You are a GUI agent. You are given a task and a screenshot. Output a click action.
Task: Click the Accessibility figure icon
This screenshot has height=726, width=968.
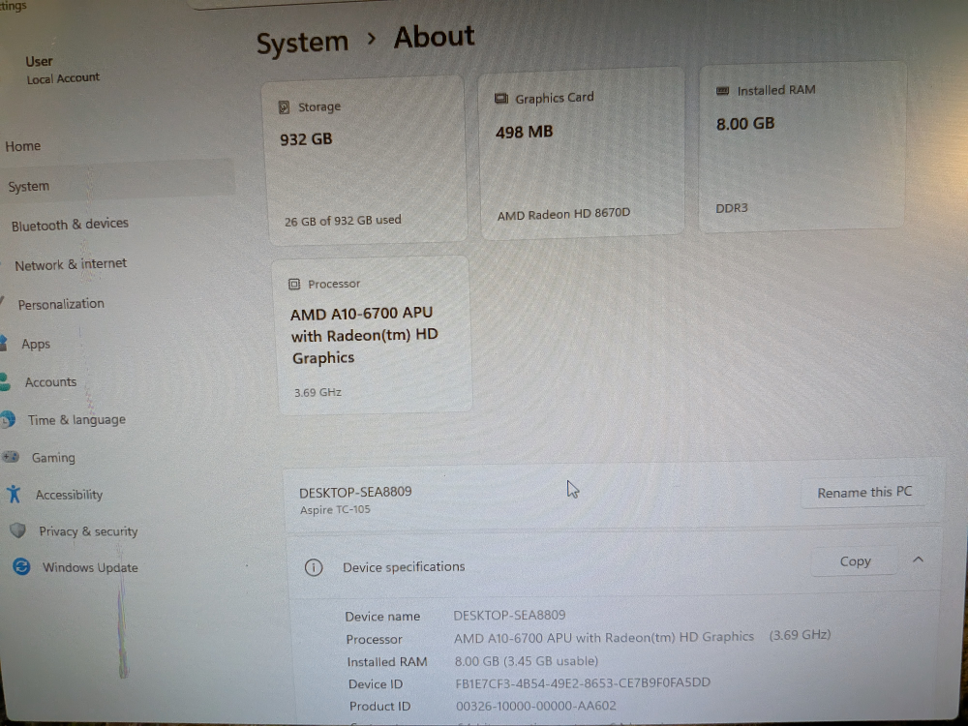point(14,494)
